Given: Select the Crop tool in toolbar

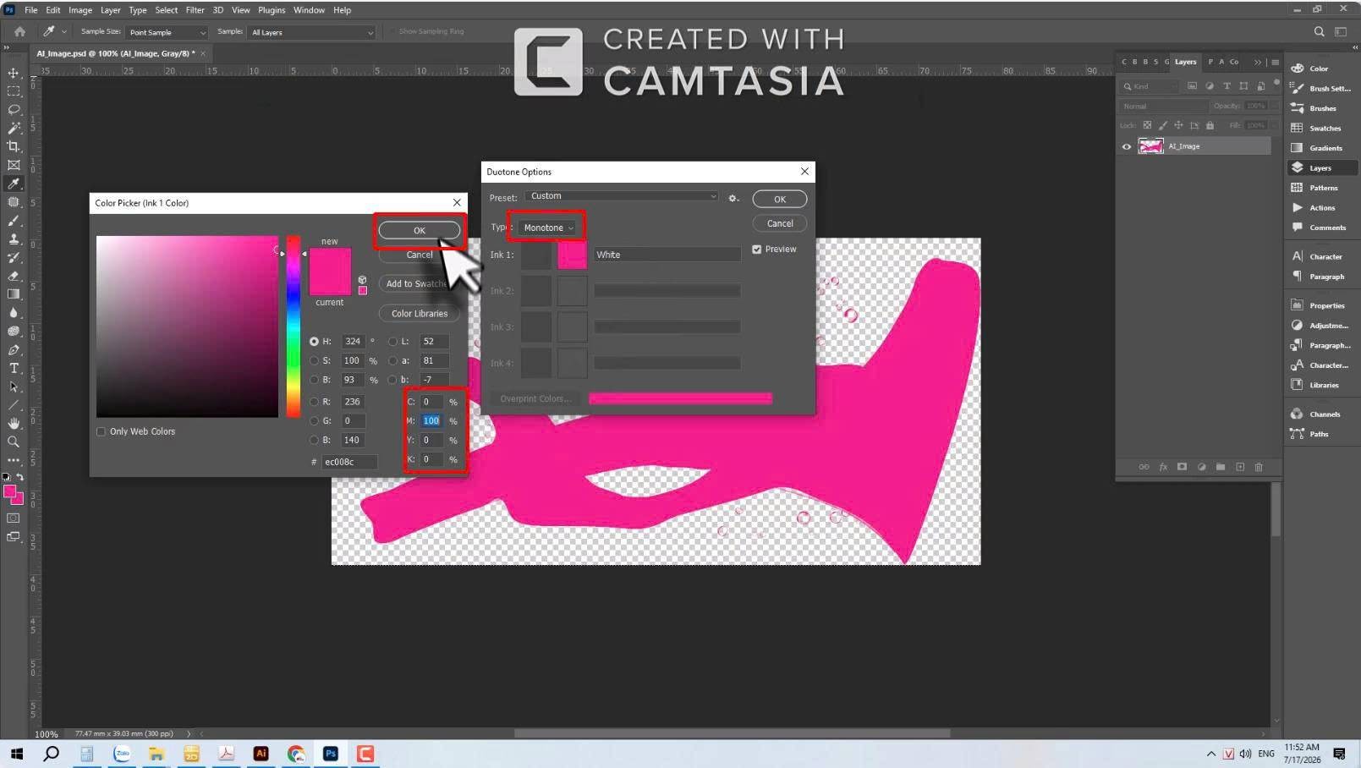Looking at the screenshot, I should [x=14, y=146].
